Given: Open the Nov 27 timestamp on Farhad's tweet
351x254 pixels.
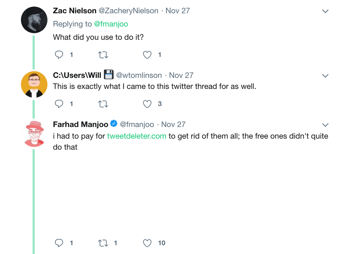Looking at the screenshot, I should (173, 124).
